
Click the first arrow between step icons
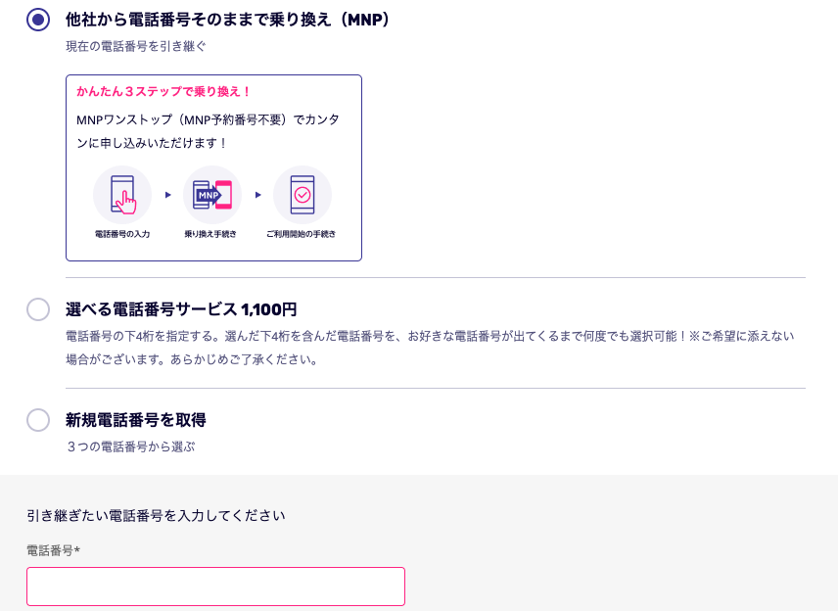click(167, 195)
